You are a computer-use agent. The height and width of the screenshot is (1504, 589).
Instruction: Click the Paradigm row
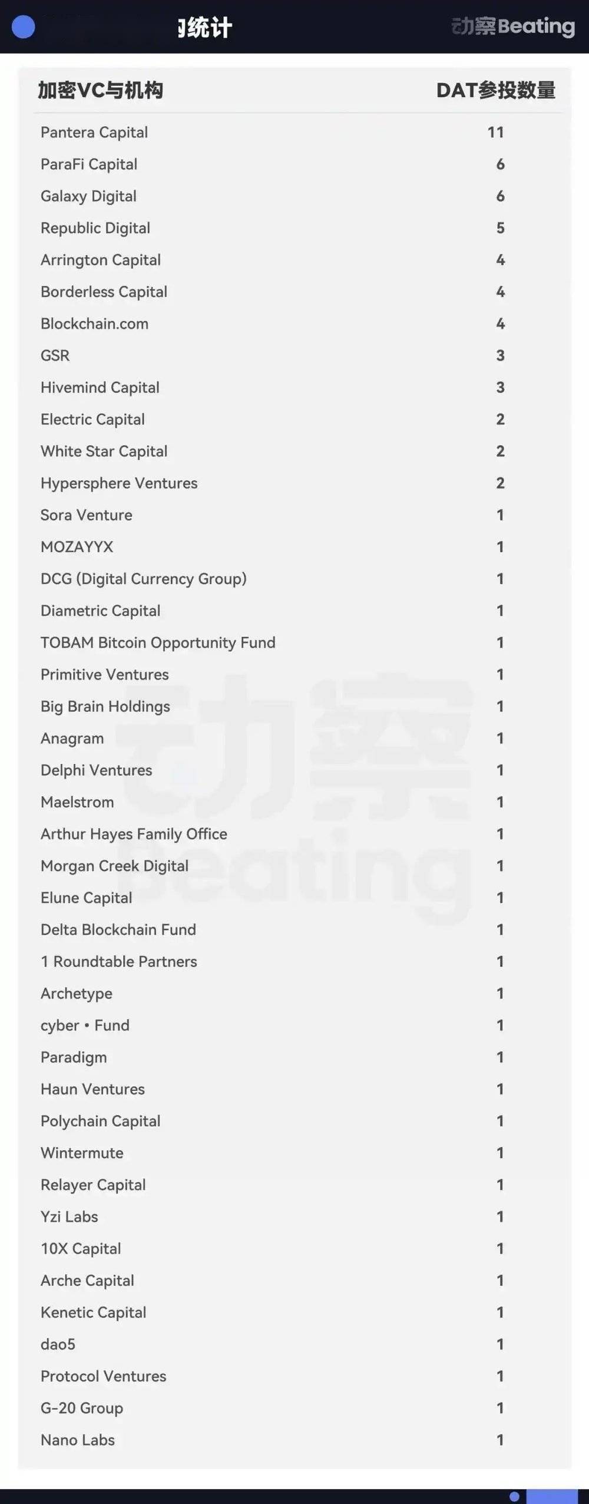[x=74, y=1057]
